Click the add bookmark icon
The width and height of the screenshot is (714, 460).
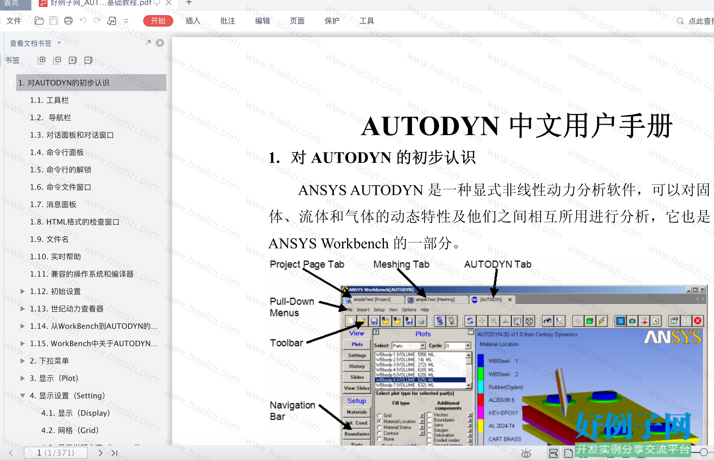click(73, 61)
